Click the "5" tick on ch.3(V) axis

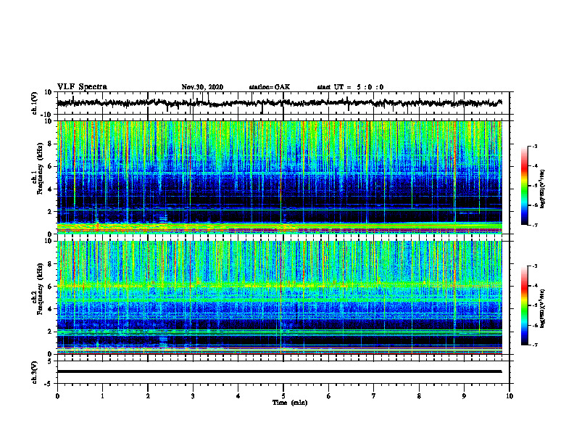(51, 361)
